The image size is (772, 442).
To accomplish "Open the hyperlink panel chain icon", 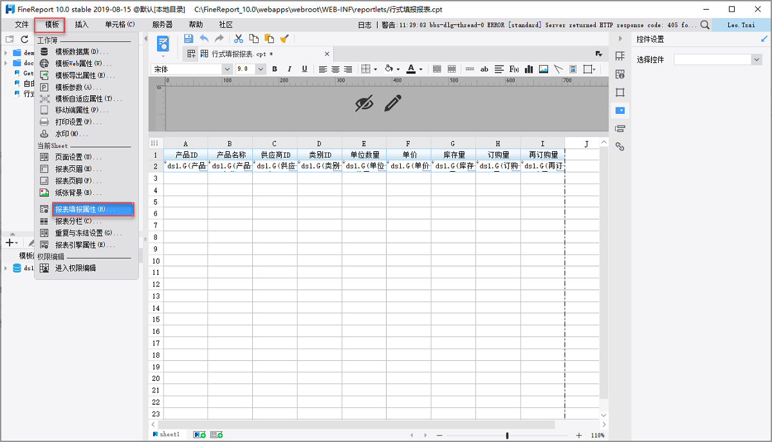I will coord(620,147).
